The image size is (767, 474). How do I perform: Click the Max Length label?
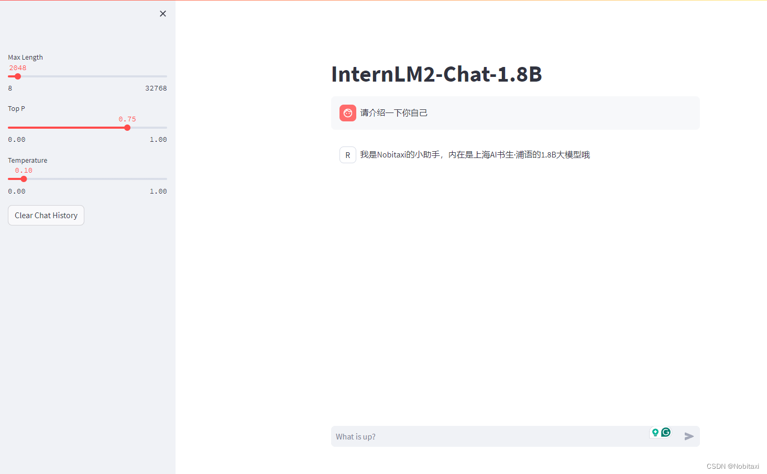25,57
